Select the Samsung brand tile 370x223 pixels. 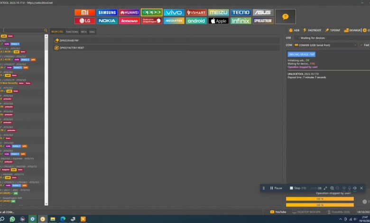[x=107, y=12]
